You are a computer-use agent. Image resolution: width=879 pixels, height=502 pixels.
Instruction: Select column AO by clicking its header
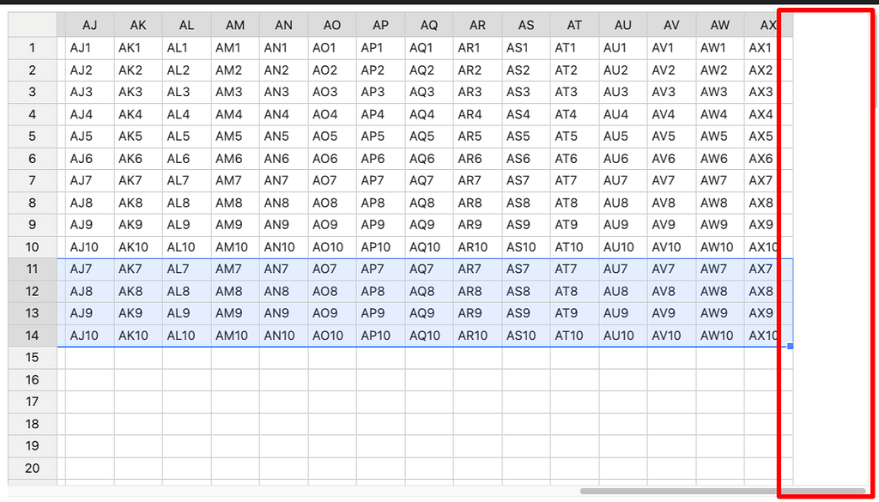coord(331,25)
